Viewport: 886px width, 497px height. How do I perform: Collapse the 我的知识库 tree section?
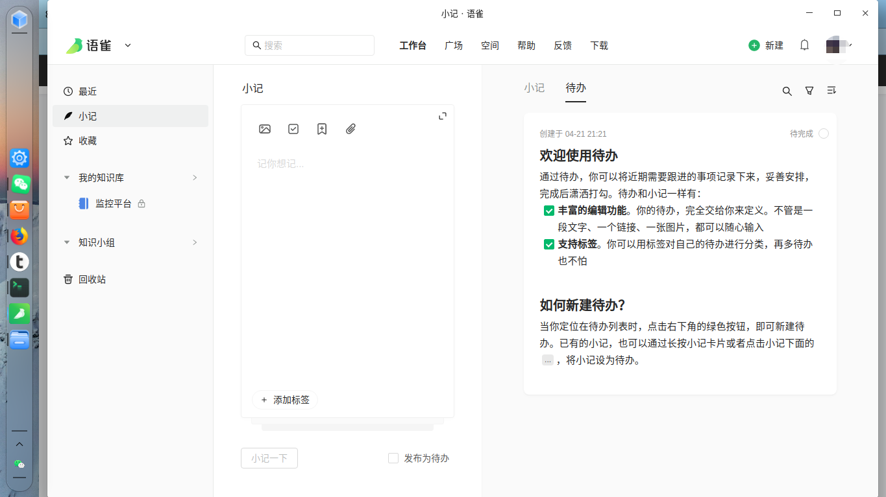pyautogui.click(x=67, y=178)
